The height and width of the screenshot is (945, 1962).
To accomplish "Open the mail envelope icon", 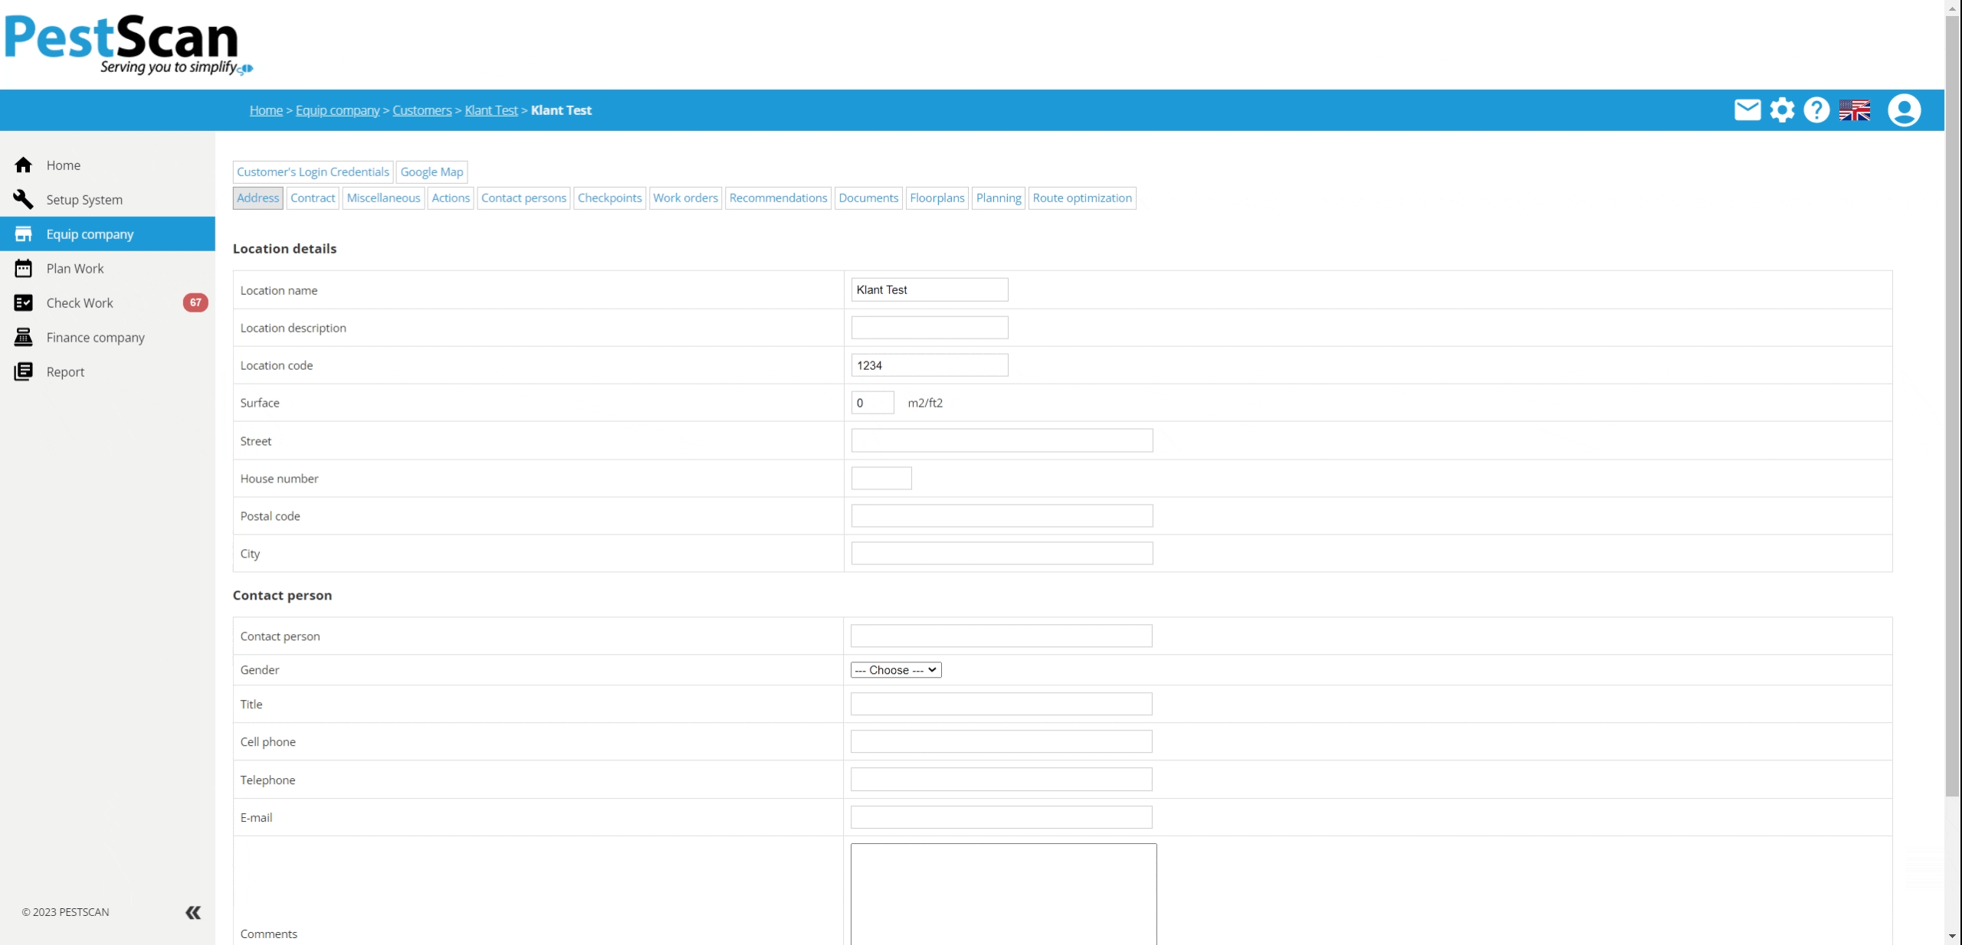I will pos(1747,110).
